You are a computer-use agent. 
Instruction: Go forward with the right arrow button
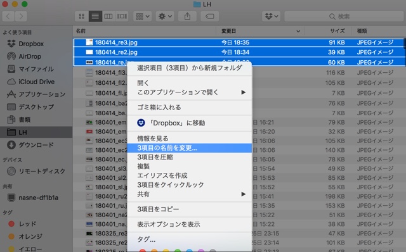21,16
